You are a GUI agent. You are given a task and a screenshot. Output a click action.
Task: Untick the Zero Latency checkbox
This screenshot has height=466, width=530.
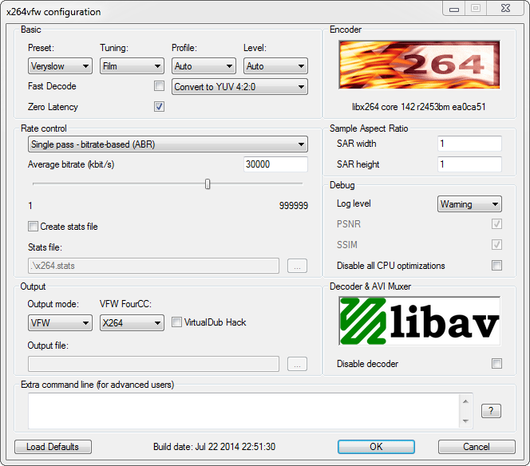pyautogui.click(x=159, y=107)
